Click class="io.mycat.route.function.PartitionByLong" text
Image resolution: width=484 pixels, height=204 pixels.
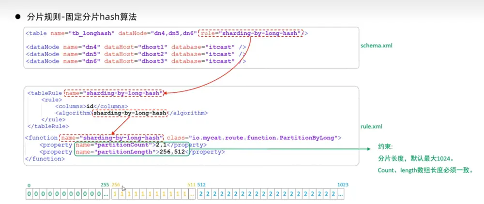[x=254, y=138]
